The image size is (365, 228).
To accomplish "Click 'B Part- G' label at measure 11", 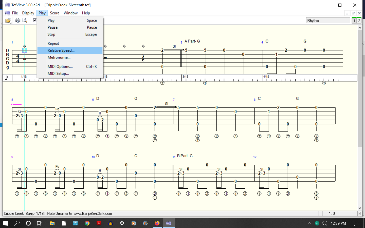I will click(185, 156).
